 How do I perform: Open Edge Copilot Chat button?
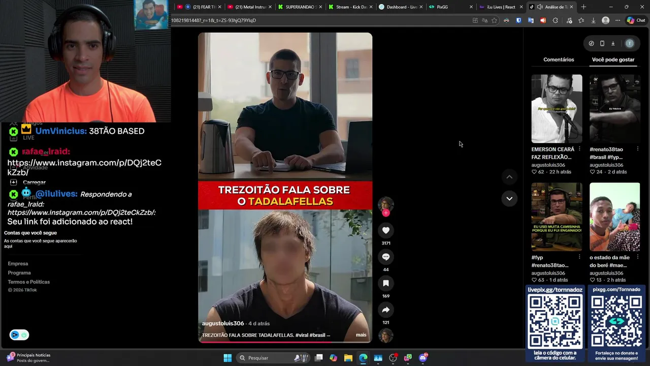pos(635,20)
